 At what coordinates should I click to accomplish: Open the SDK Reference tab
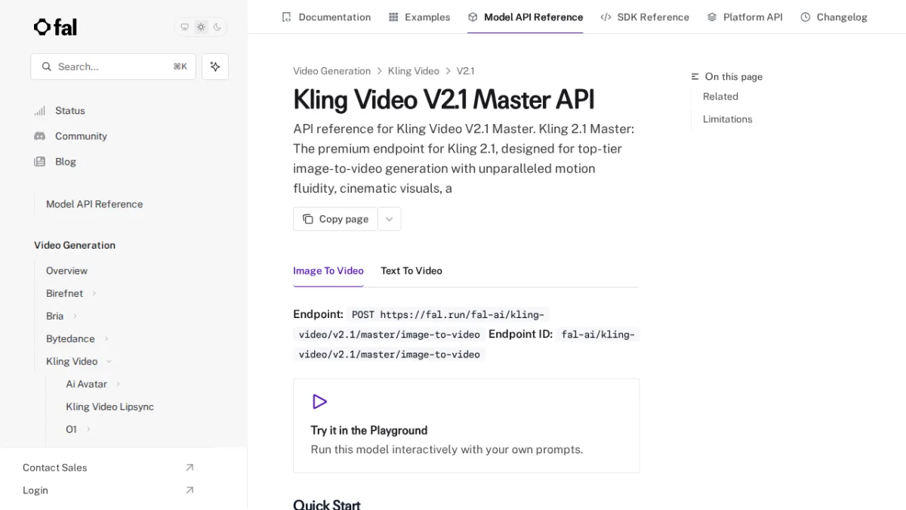645,17
